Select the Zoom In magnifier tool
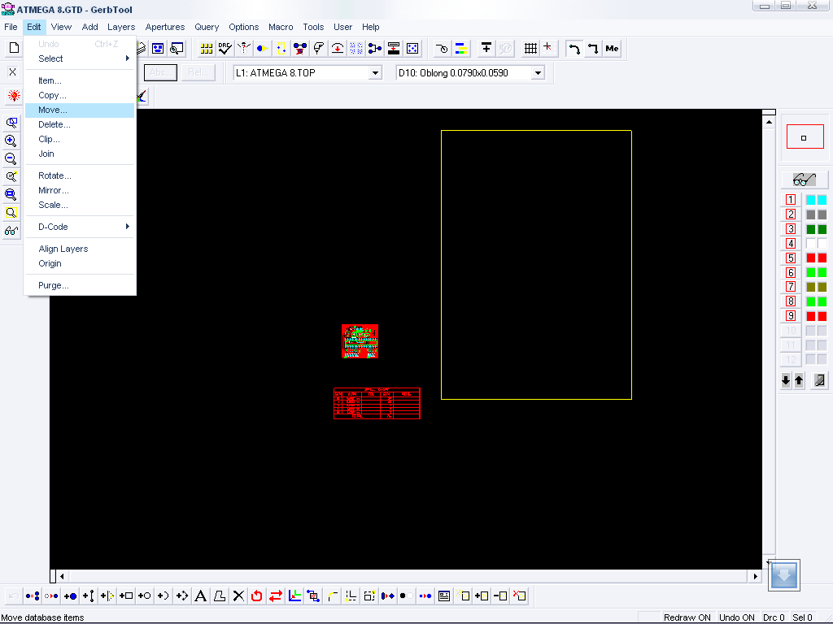 [x=11, y=141]
